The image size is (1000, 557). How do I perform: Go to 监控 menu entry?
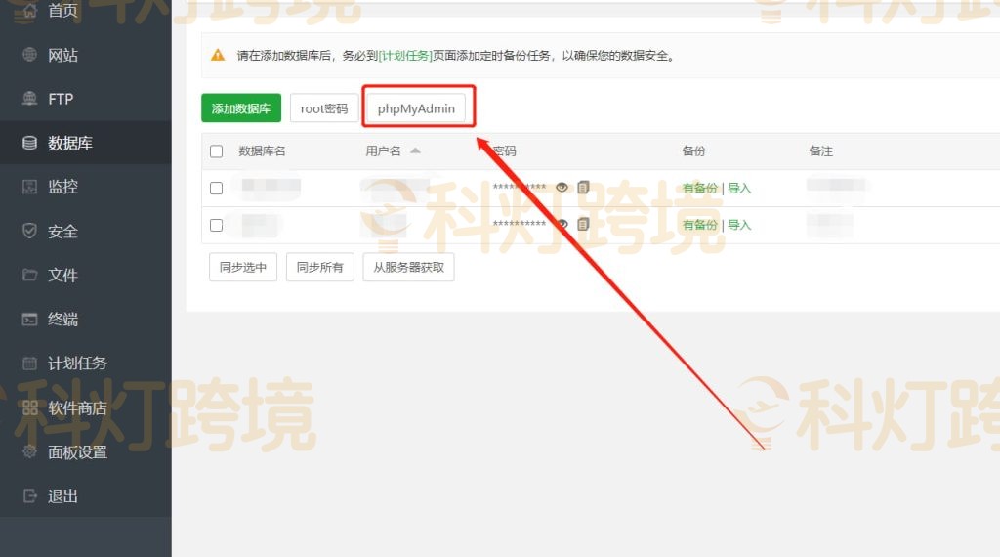(x=86, y=187)
